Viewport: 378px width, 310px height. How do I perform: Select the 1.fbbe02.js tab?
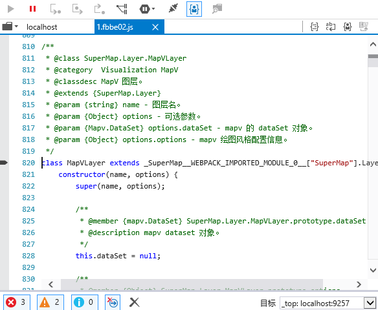(x=115, y=27)
